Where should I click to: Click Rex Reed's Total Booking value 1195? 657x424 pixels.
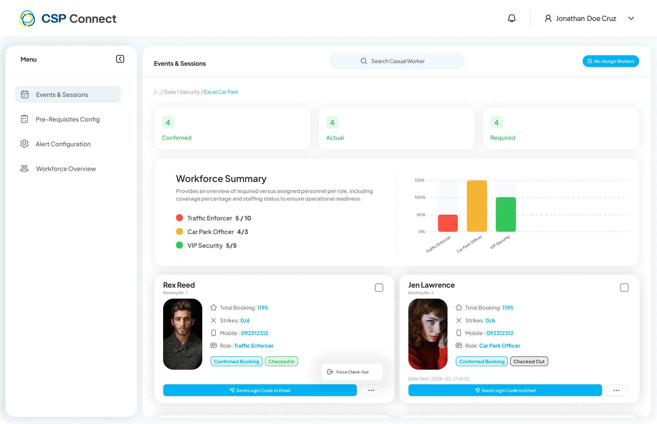(x=263, y=308)
